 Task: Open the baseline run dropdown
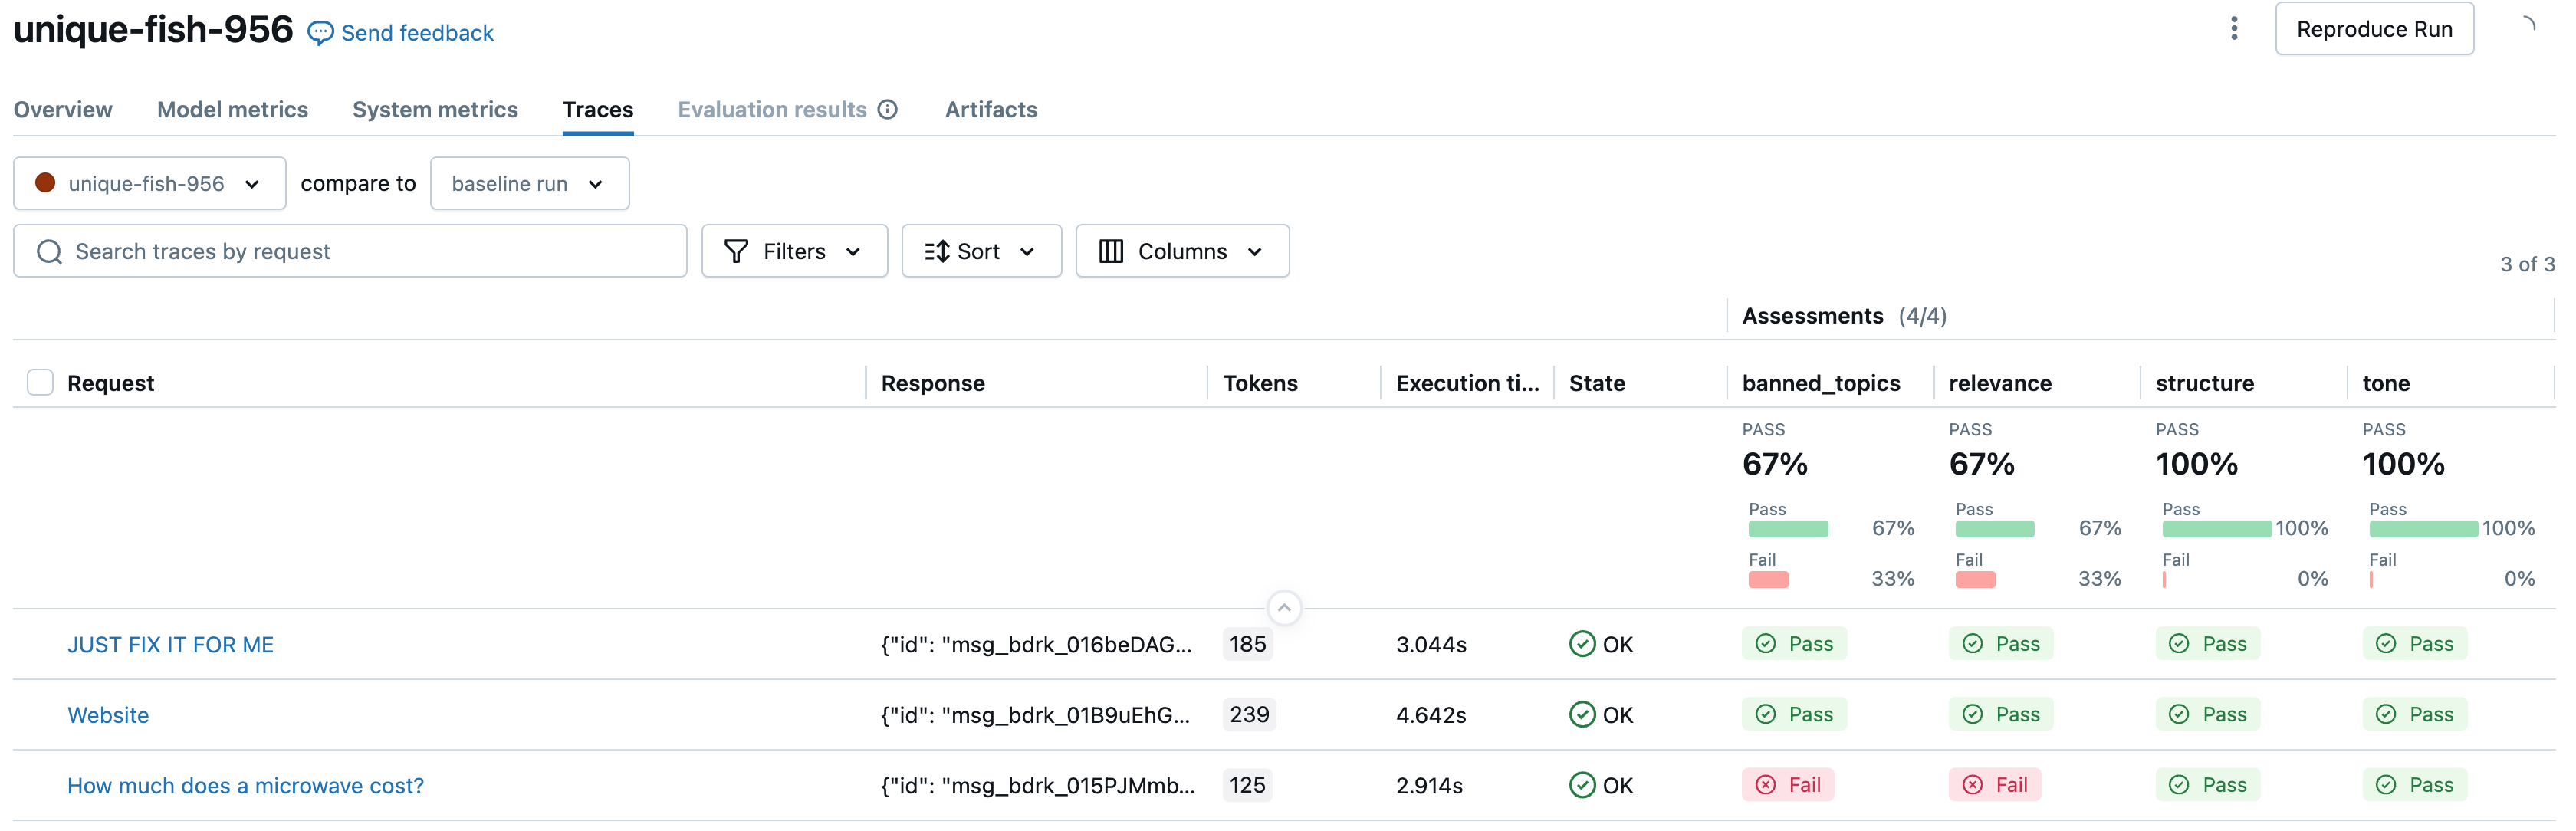tap(529, 183)
